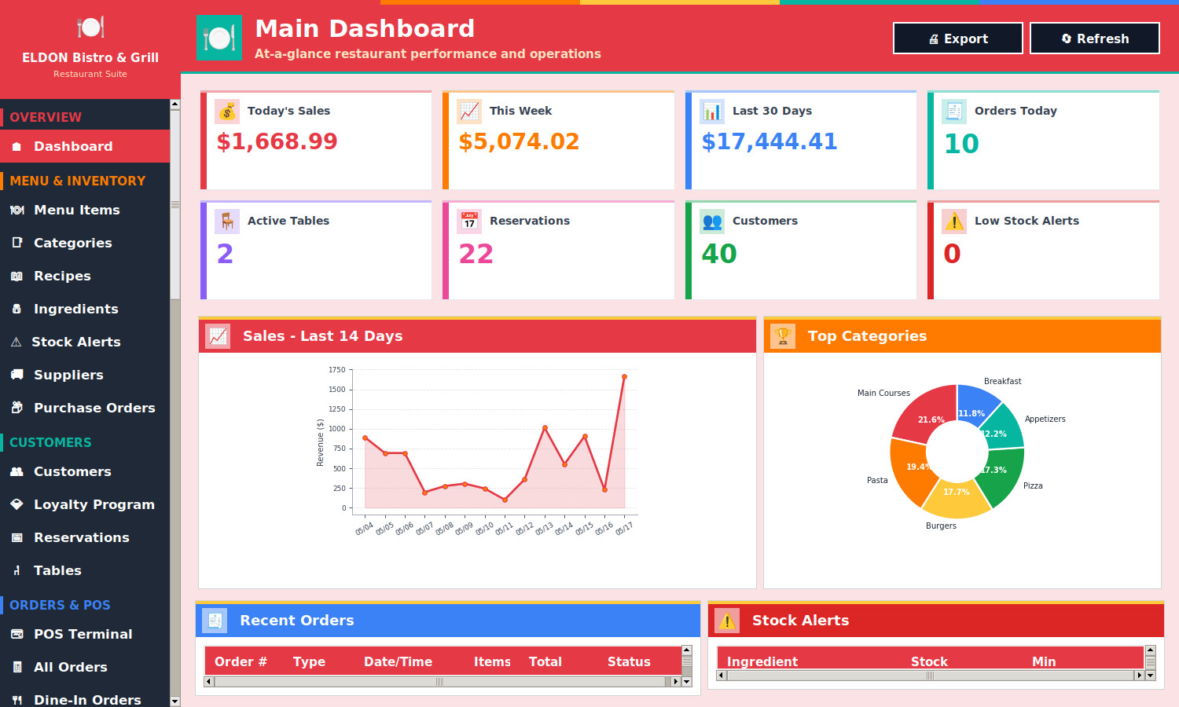Click the Status column header in Recent Orders

click(629, 662)
